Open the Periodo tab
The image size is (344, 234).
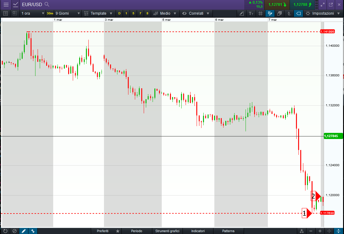click(x=136, y=231)
